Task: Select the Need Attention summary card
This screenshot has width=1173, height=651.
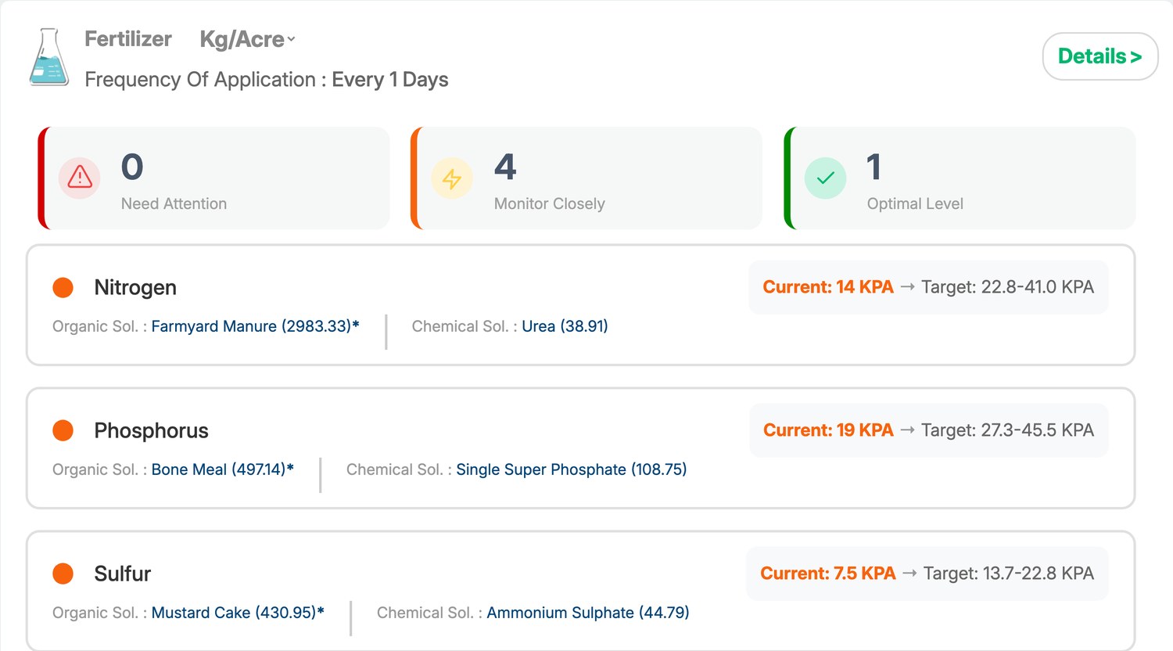Action: click(213, 178)
